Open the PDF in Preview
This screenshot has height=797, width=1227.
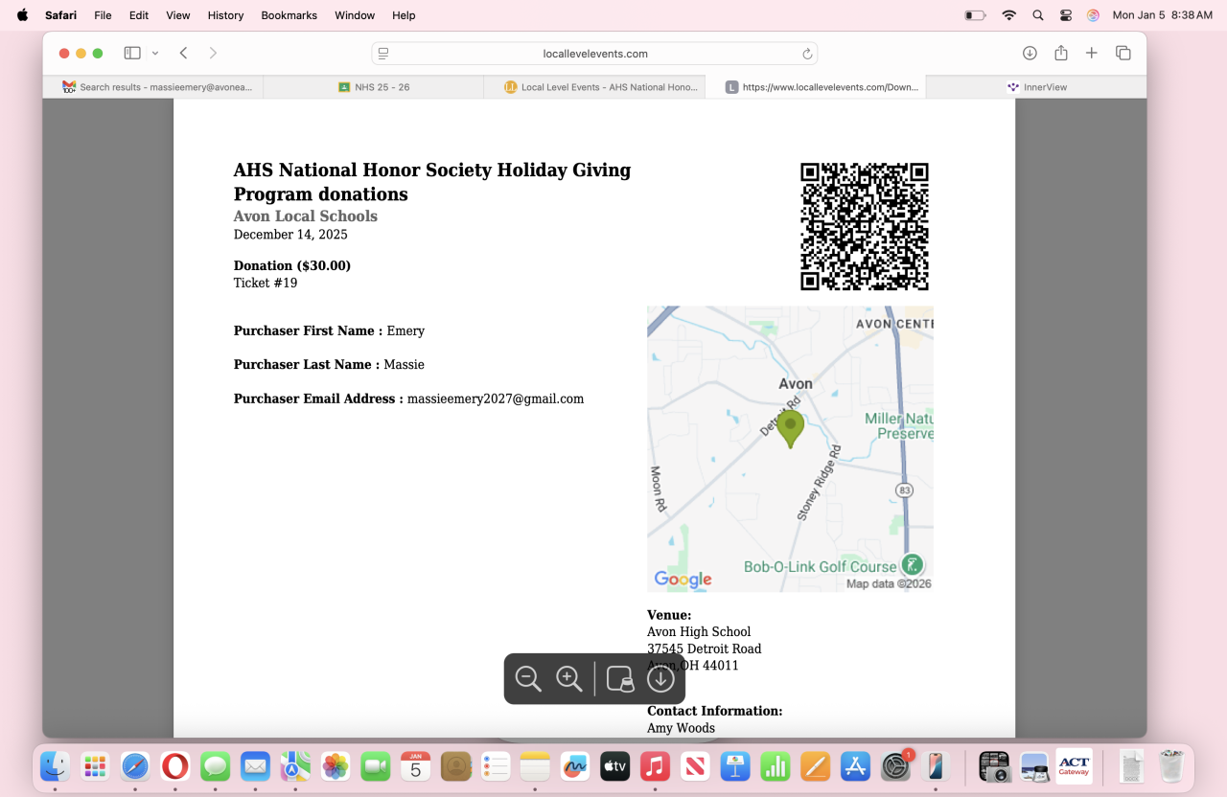pyautogui.click(x=620, y=679)
